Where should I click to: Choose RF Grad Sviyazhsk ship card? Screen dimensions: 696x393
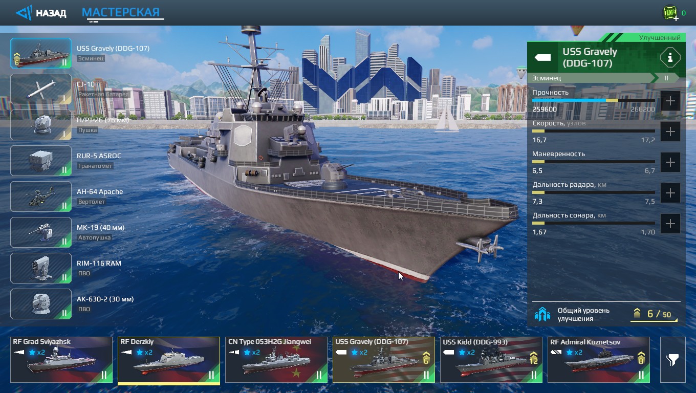coord(61,360)
